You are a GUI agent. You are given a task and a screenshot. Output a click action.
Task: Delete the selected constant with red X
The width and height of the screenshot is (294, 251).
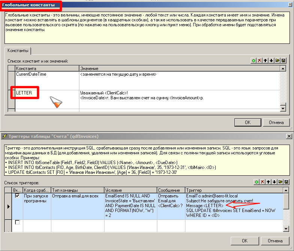pyautogui.click(x=260, y=60)
